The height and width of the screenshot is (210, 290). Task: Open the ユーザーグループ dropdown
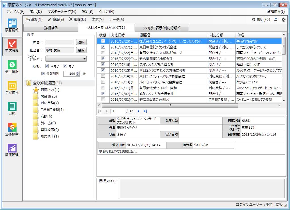pyautogui.click(x=66, y=59)
